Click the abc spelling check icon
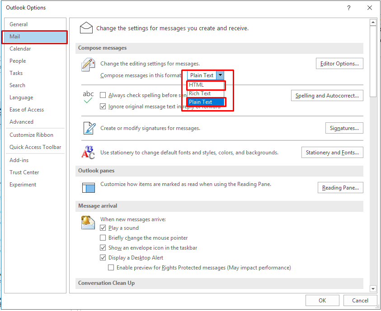This screenshot has height=311, width=381. 88,97
